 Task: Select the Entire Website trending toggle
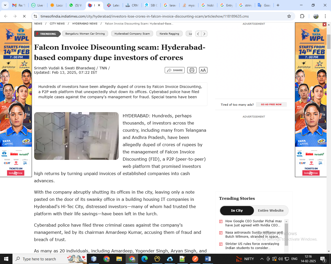coord(271,211)
